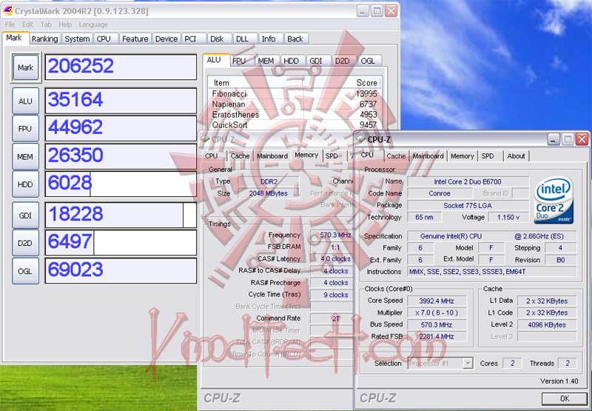Click OK in the front CPU-Z window
Image resolution: width=592 pixels, height=411 pixels.
[565, 398]
